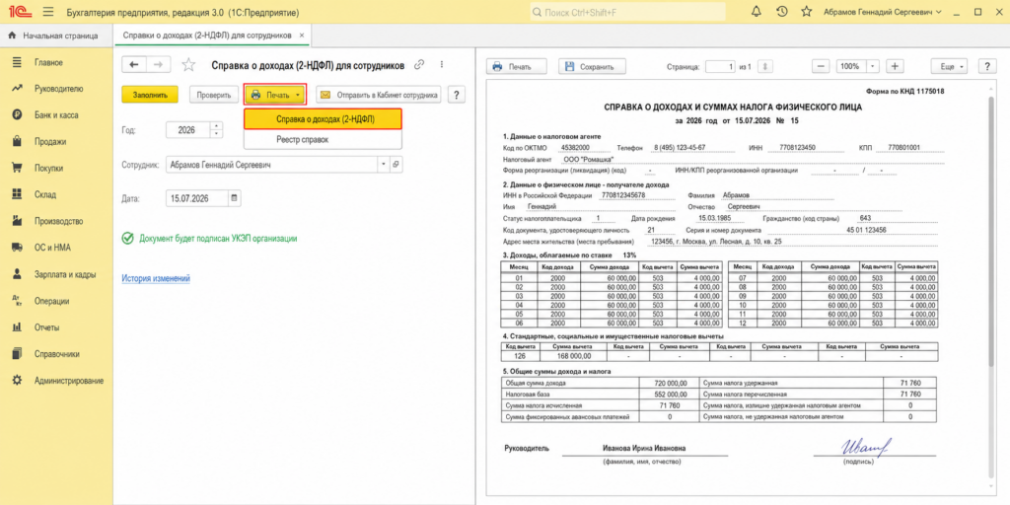
Task: Open notifications bell icon
Action: 757,12
